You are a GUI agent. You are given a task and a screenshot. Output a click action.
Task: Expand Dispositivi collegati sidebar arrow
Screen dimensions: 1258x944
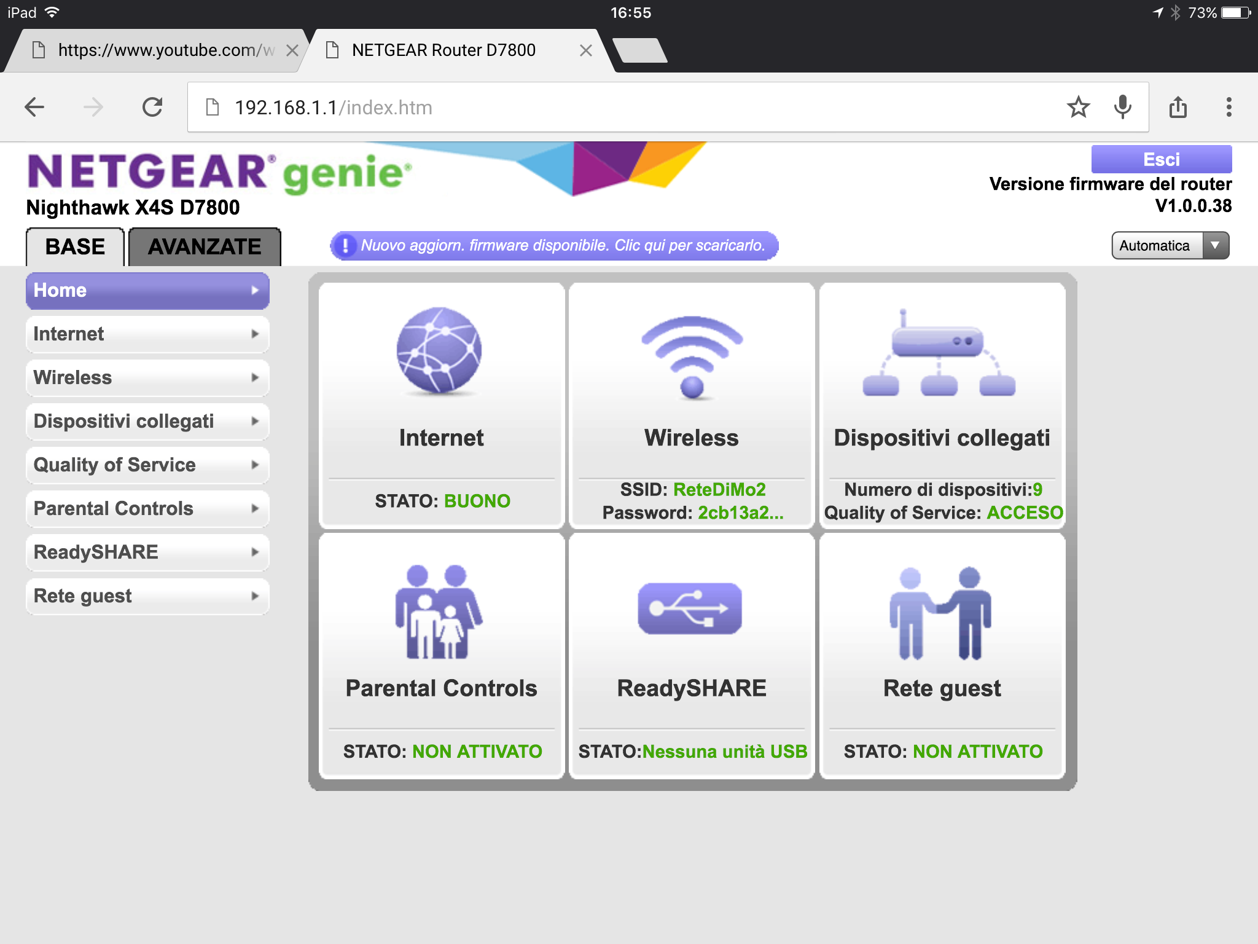[x=255, y=421]
